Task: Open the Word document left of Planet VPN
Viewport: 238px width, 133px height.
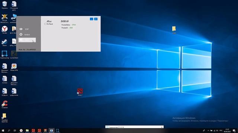Action: click(x=4, y=68)
